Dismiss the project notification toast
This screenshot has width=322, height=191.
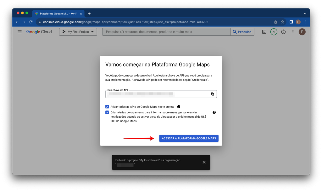pos(204,162)
